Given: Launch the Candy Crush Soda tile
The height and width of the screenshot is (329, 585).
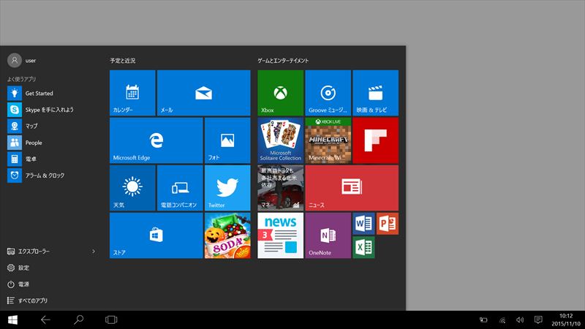Looking at the screenshot, I should [x=227, y=235].
